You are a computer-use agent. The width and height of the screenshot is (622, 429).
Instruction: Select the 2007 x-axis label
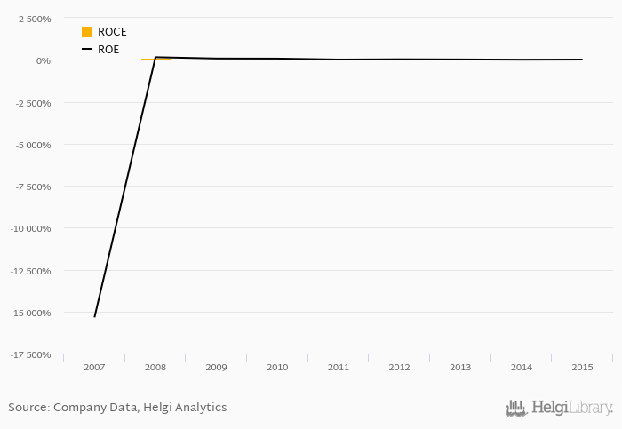click(x=94, y=367)
